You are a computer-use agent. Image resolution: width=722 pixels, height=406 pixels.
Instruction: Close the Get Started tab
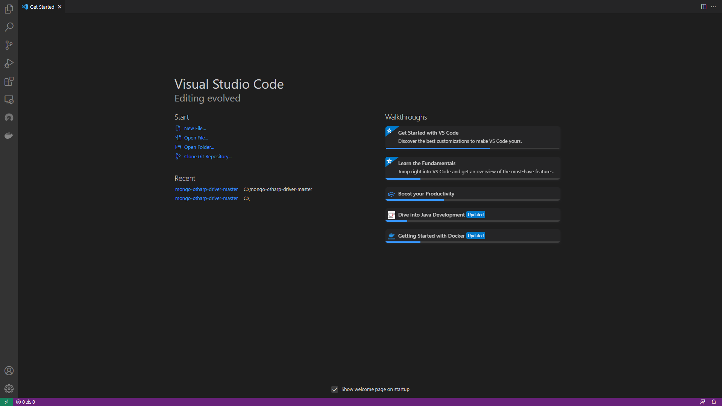point(59,7)
